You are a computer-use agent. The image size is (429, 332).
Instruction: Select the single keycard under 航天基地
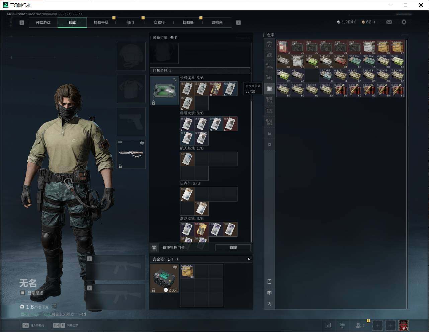pyautogui.click(x=187, y=159)
